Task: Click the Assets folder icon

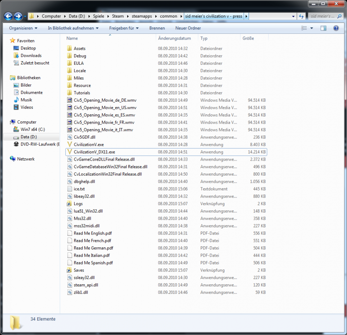Action: coord(69,48)
